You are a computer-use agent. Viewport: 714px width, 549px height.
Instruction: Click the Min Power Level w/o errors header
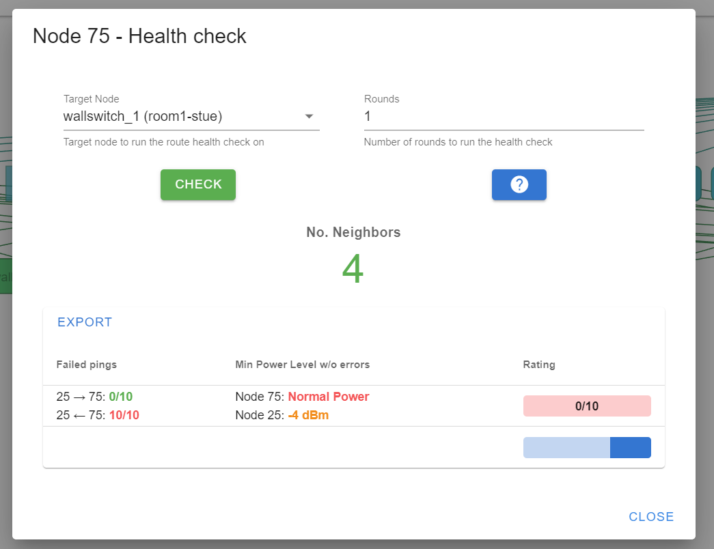tap(302, 364)
